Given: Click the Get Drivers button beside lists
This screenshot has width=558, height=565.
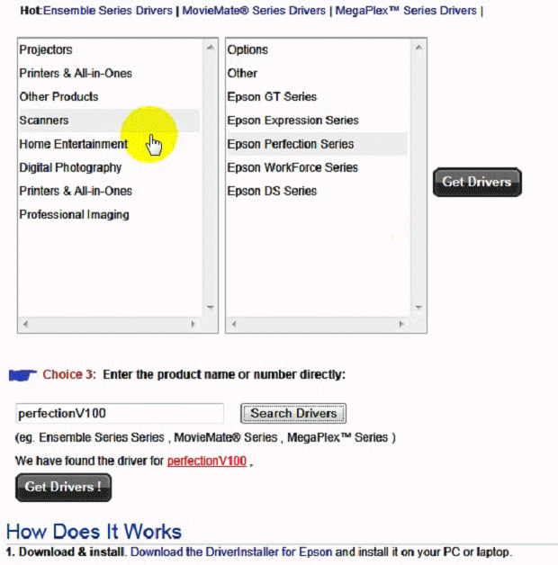Looking at the screenshot, I should [x=477, y=183].
